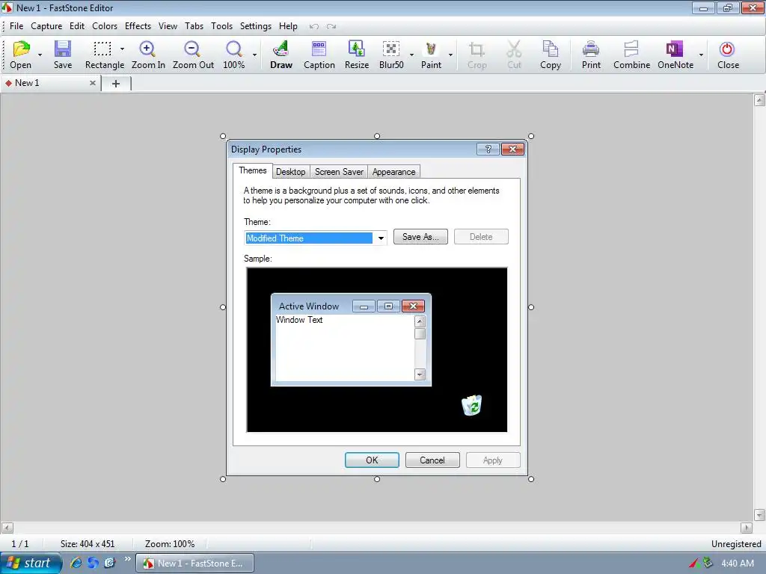
Task: Open the Help menu
Action: click(288, 26)
